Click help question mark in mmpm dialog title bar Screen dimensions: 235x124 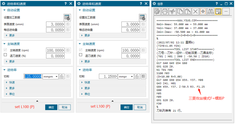coord(66,4)
